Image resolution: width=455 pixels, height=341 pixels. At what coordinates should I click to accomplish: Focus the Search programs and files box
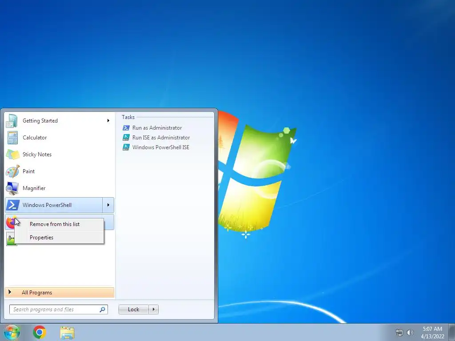click(x=58, y=309)
